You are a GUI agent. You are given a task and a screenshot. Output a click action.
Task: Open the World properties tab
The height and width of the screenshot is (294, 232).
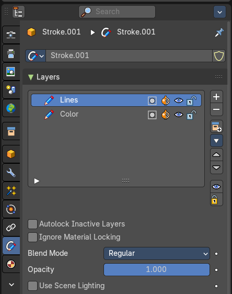[11, 108]
